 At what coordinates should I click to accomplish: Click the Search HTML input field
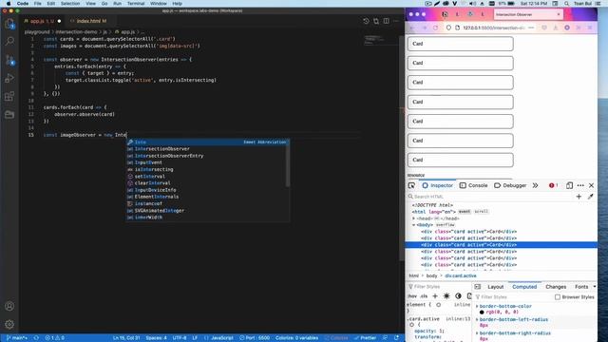click(x=490, y=197)
